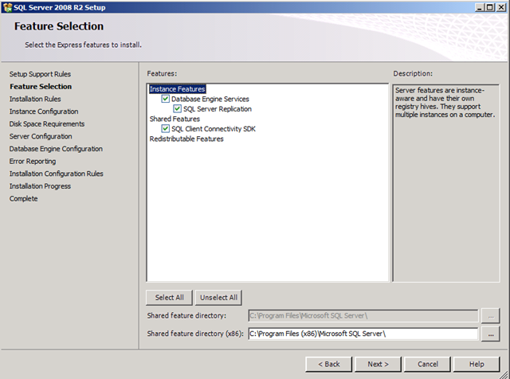Select Server Configuration step
The height and width of the screenshot is (379, 510).
[41, 136]
